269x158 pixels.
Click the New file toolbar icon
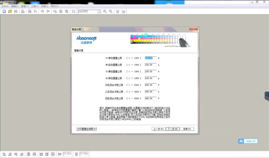pyautogui.click(x=4, y=11)
